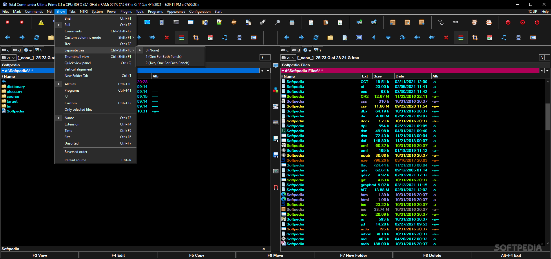Click Alt+F4 Exit button
This screenshot has width=551, height=259.
pos(511,255)
